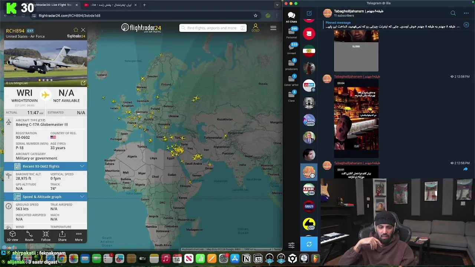475x267 pixels.
Task: Favorite flight RCH894 with the star icon
Action: click(x=76, y=30)
